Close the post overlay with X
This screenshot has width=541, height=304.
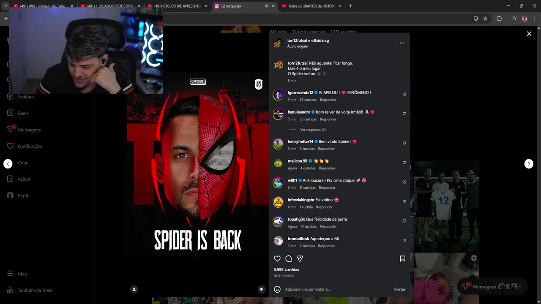(529, 34)
